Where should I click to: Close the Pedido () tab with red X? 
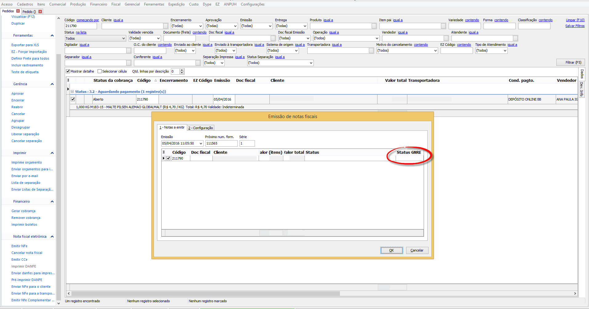tap(40, 12)
